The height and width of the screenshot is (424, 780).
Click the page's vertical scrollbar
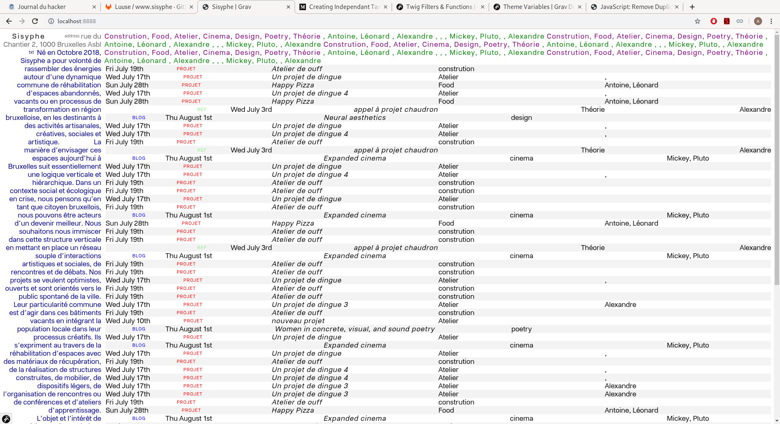coord(777,163)
